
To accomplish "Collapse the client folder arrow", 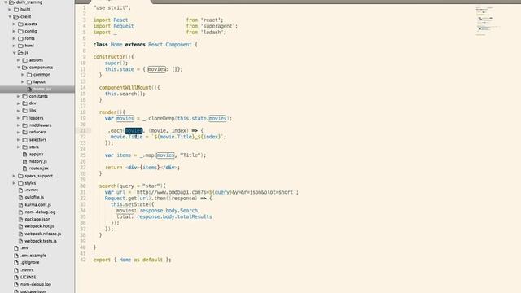I will click(x=10, y=16).
